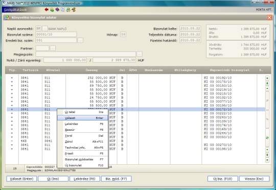Select row with KI 03 00222/10
The width and height of the screenshot is (276, 190).
click(136, 113)
